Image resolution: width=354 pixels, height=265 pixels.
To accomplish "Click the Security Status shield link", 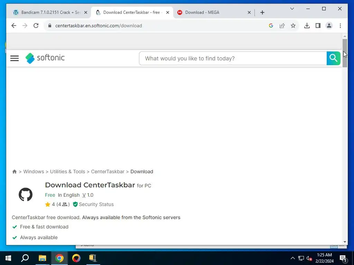I will tap(93, 204).
